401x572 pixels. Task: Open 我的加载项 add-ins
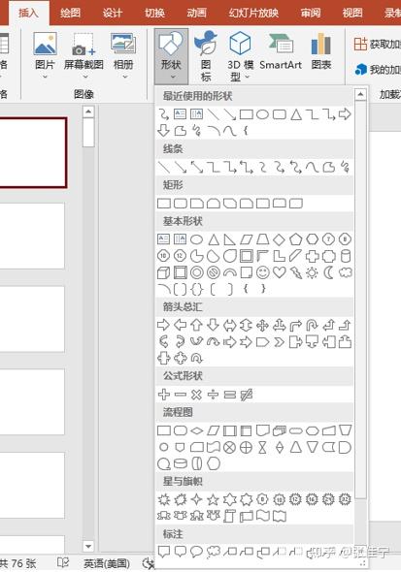coord(378,69)
